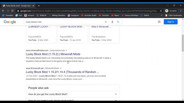184x103 pixels.
Task: Reload the page with the refresh icon
Action: [12, 11]
